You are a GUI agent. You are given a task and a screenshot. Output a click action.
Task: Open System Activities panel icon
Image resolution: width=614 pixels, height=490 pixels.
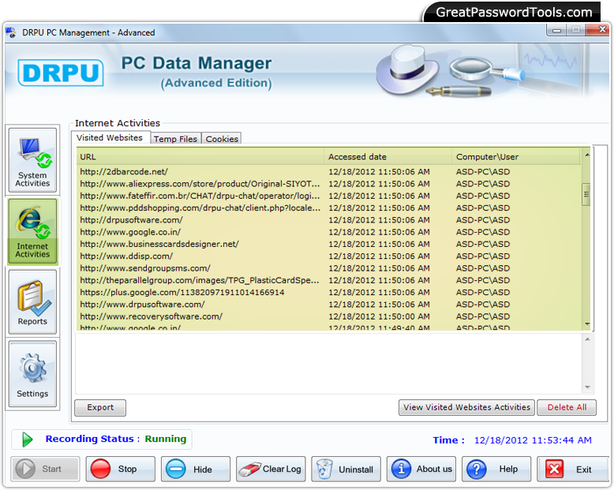coord(32,160)
